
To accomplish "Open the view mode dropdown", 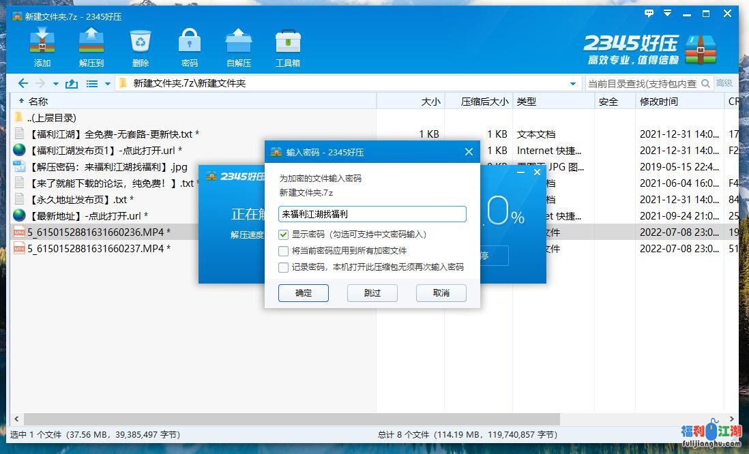I will coord(93,82).
